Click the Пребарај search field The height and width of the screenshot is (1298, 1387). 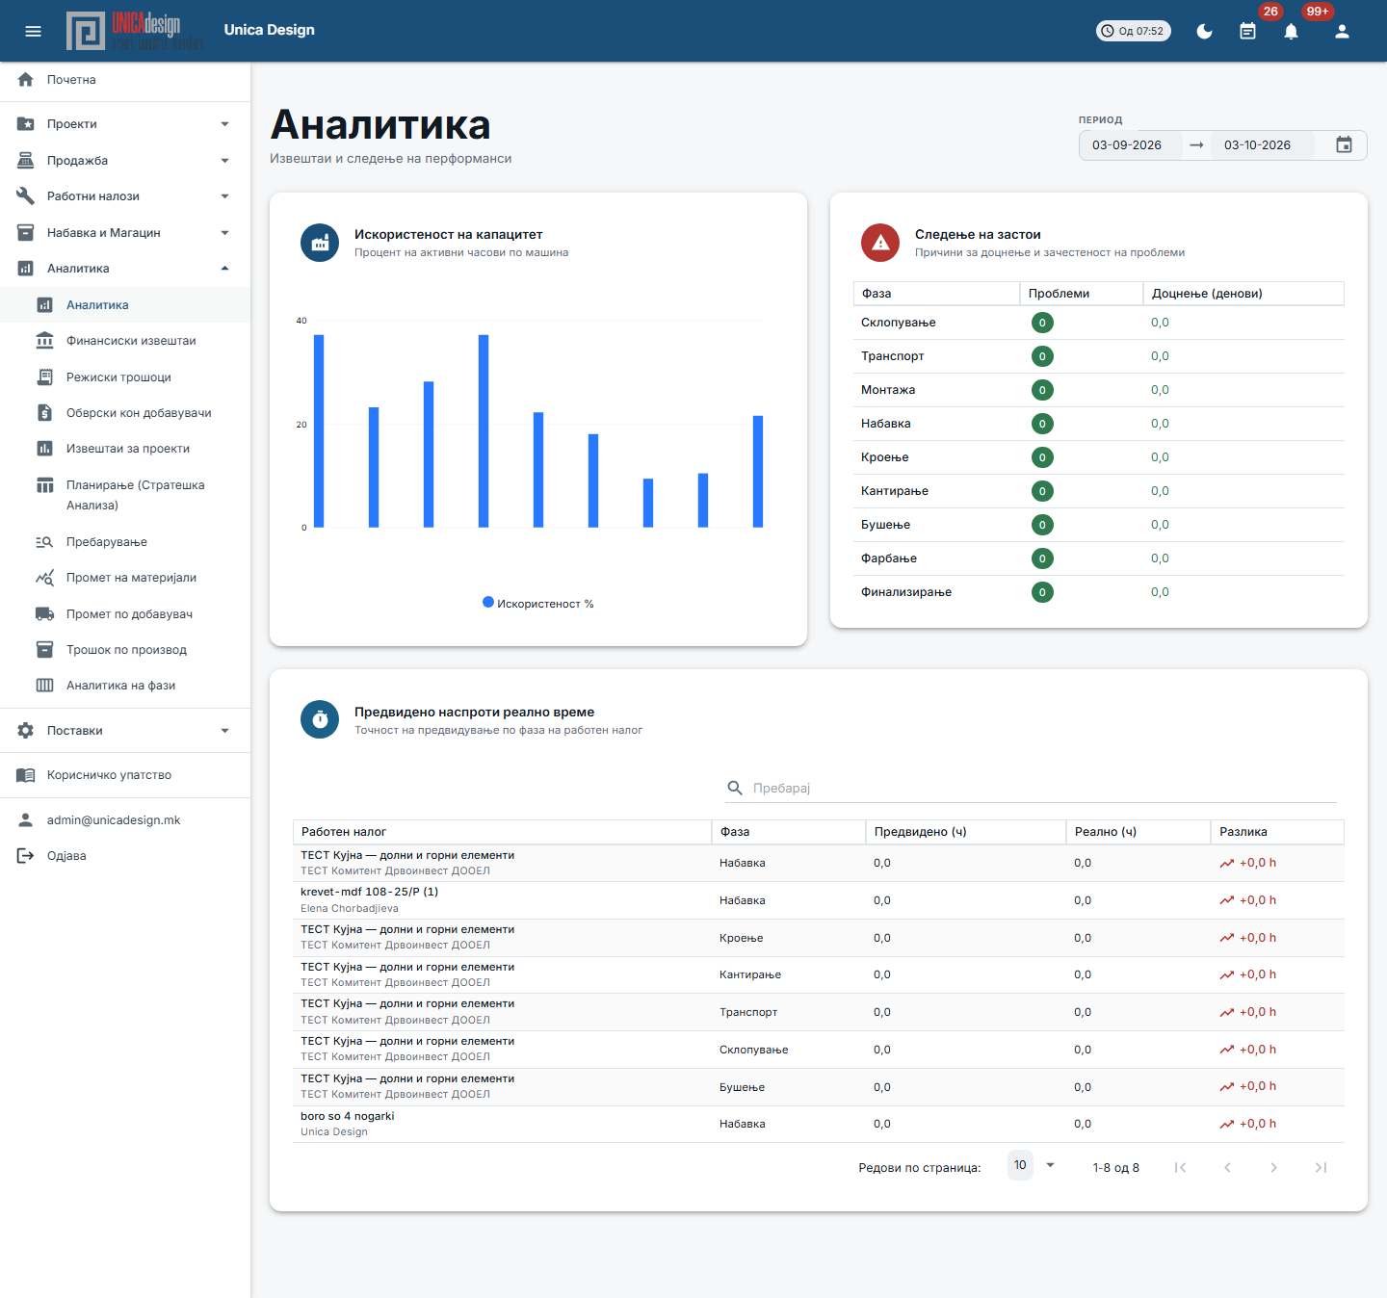click(x=1031, y=788)
